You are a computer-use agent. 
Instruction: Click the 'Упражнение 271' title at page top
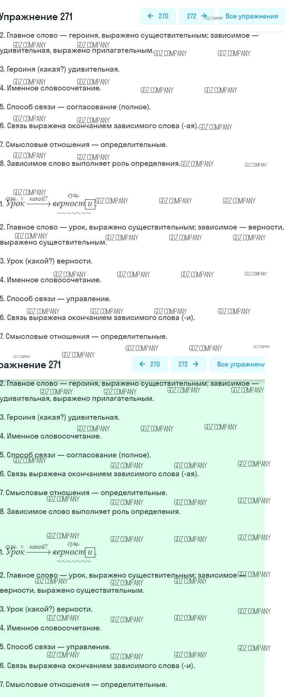point(36,17)
